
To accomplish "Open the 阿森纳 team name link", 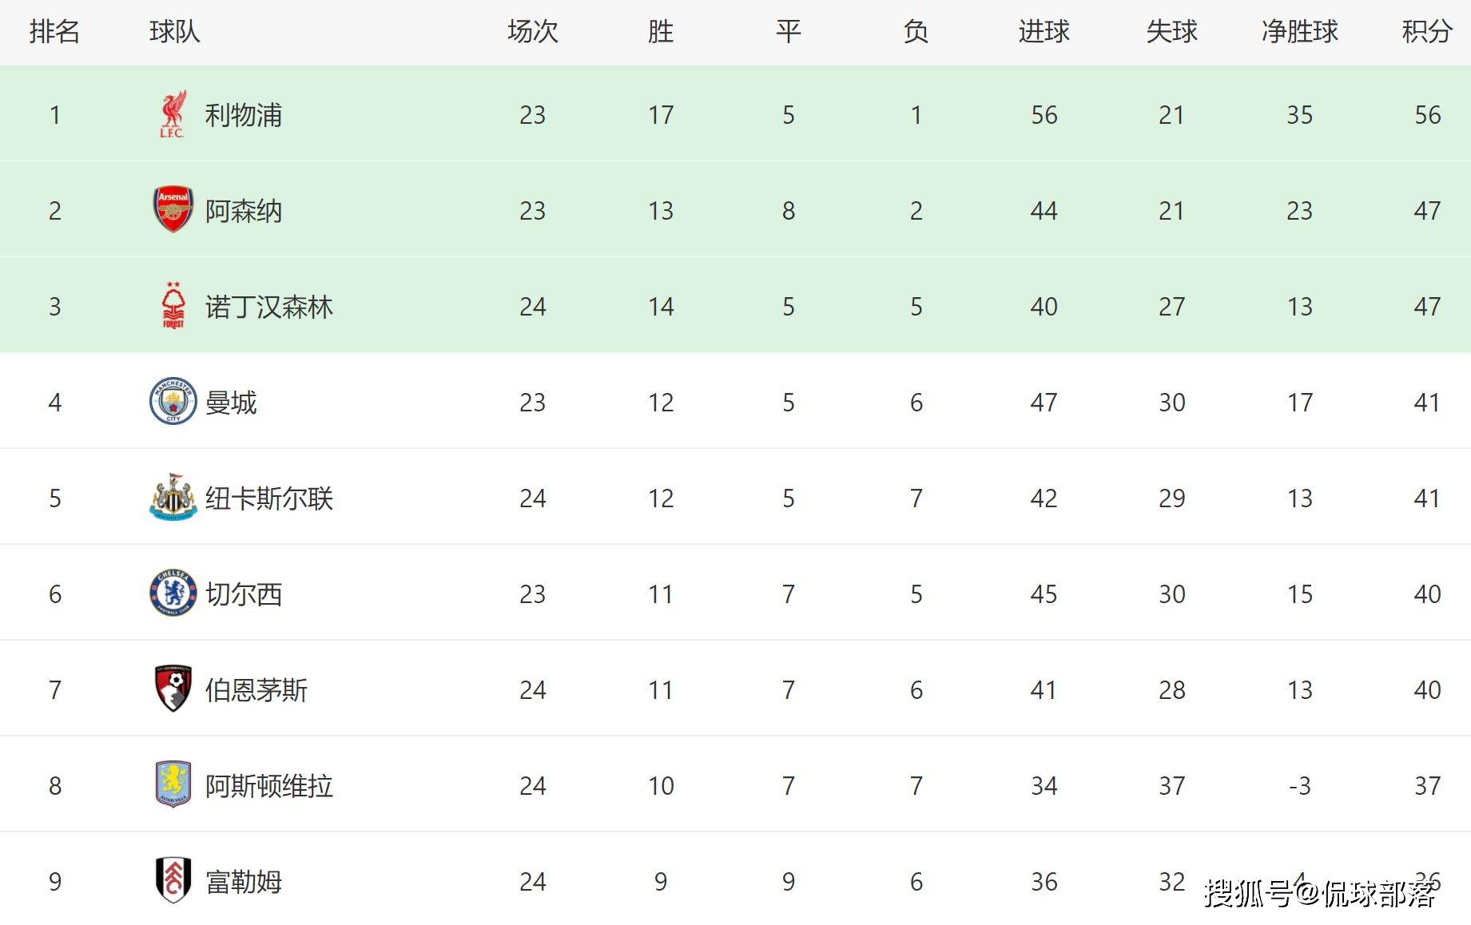I will point(244,211).
